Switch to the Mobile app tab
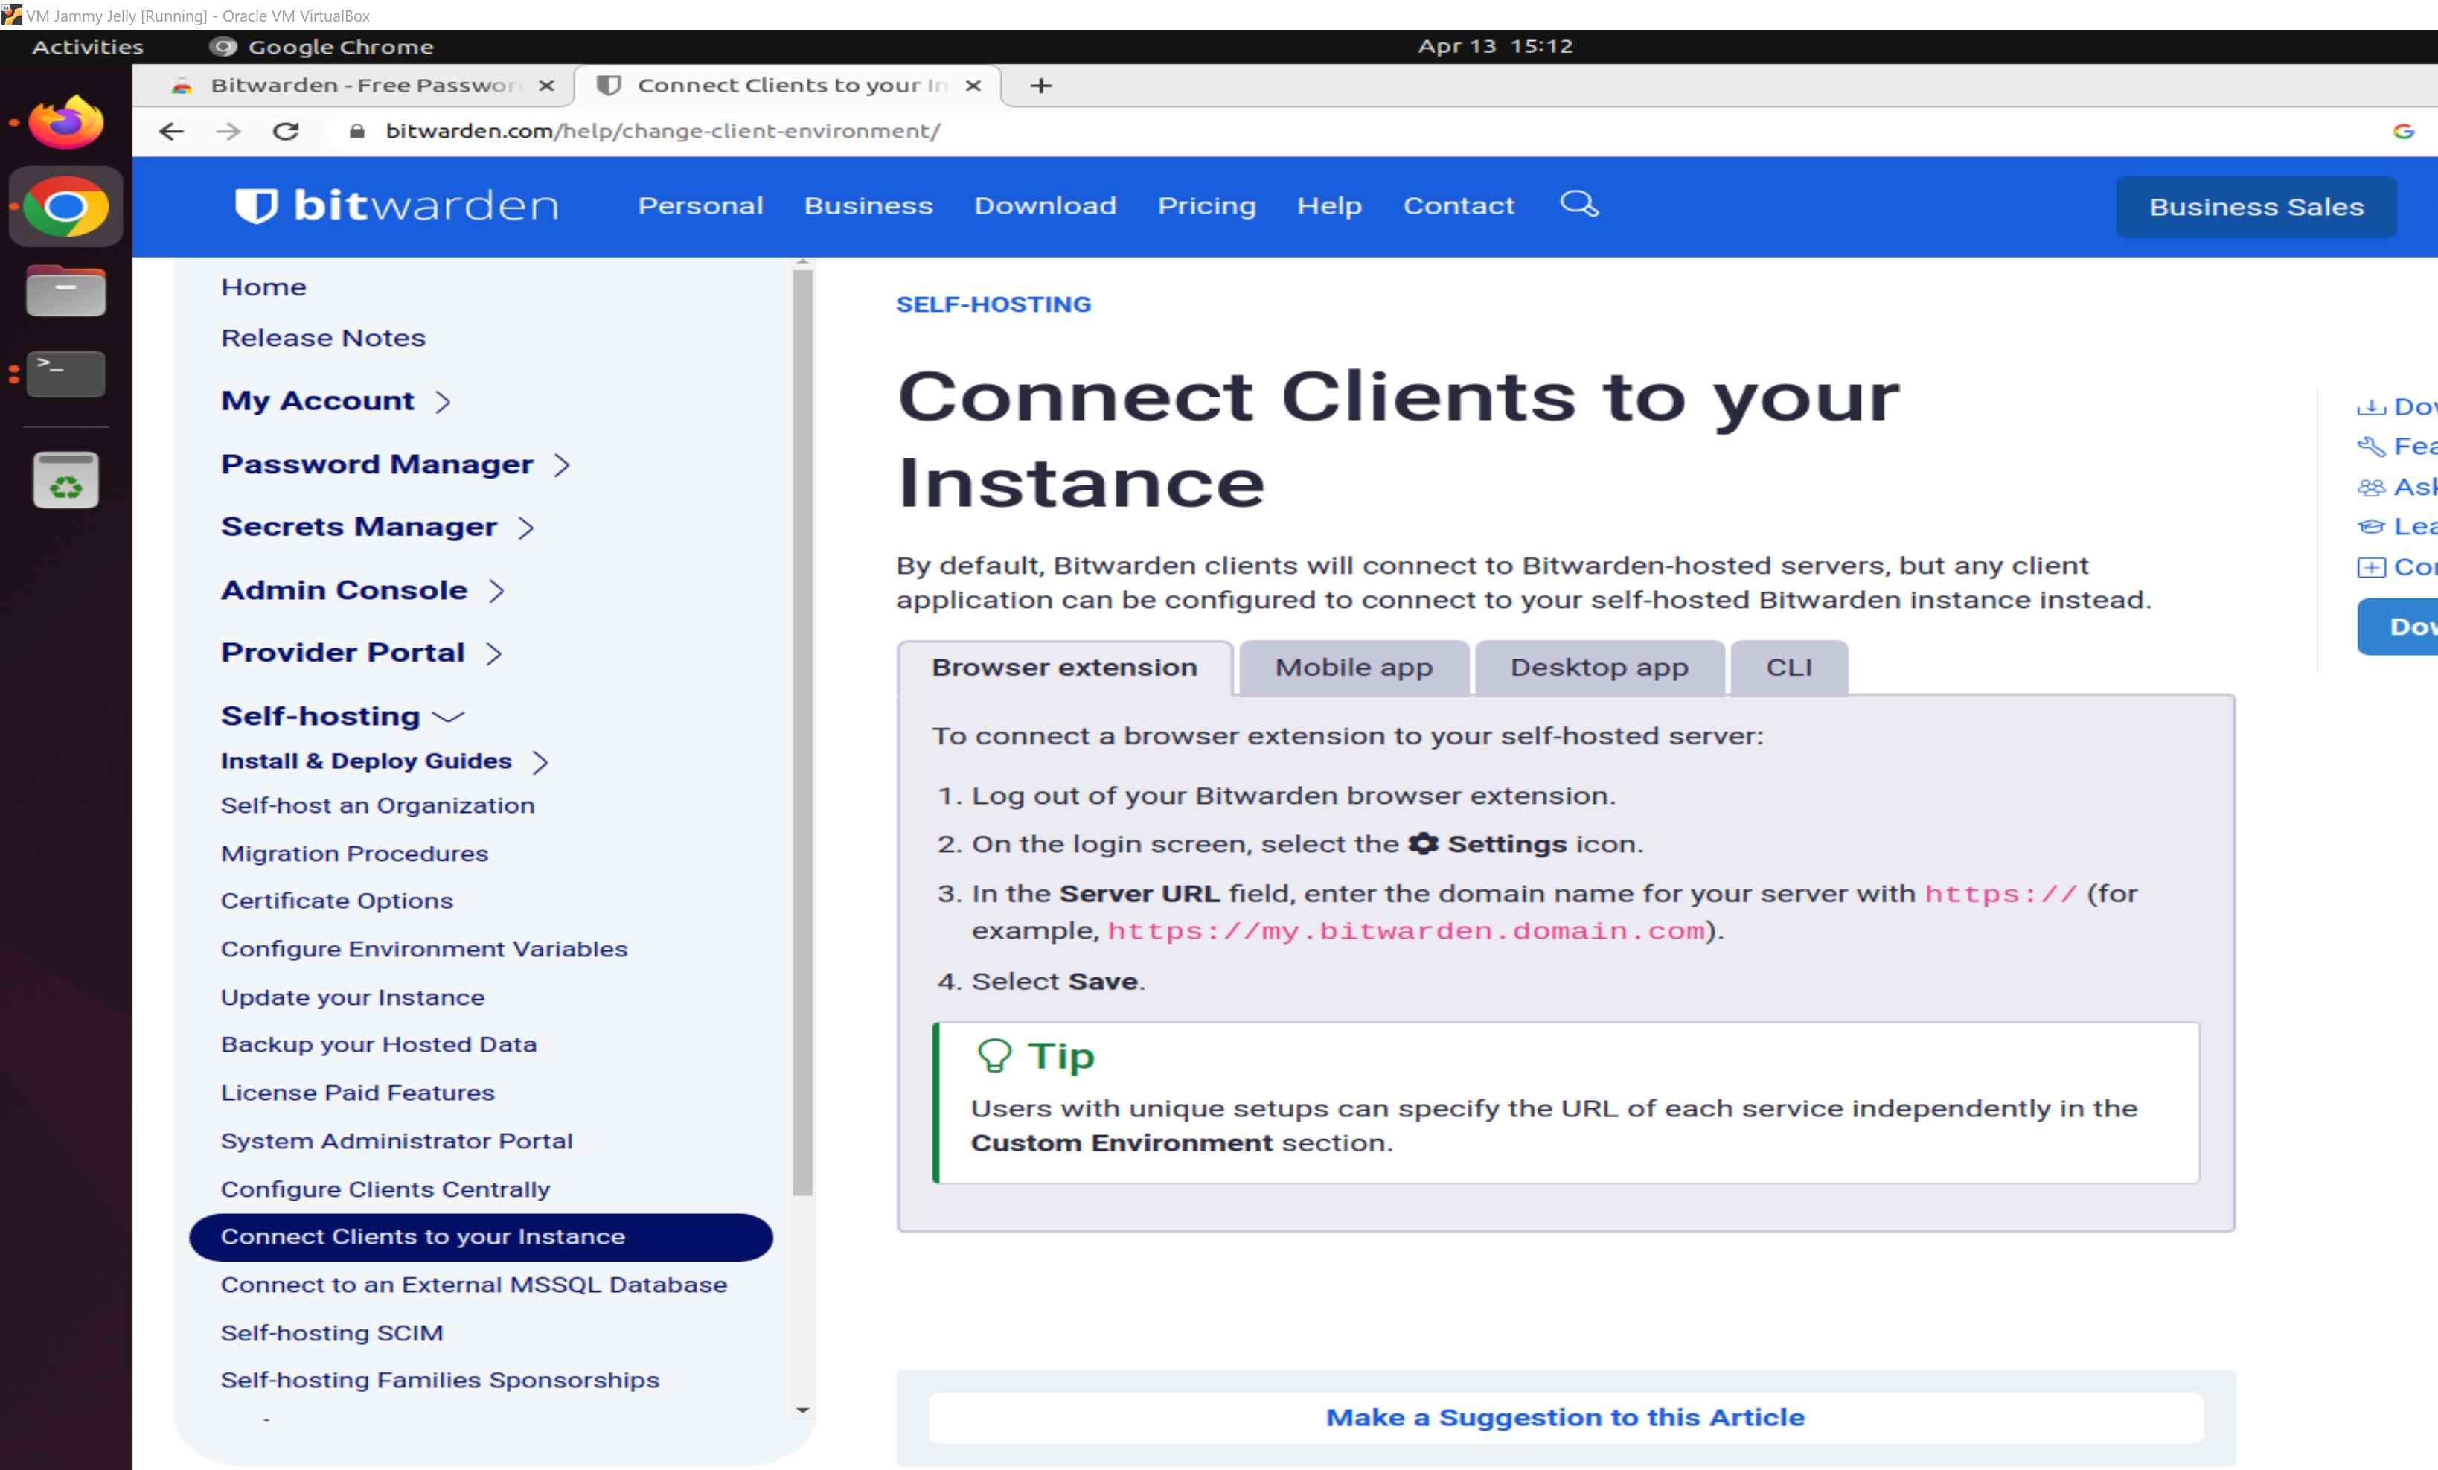This screenshot has height=1470, width=2438. point(1352,668)
